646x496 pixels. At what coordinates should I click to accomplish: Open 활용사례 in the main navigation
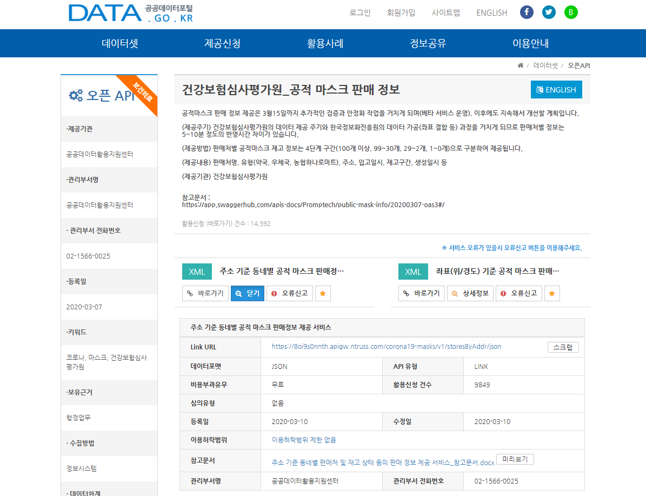pos(325,43)
